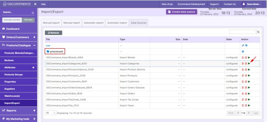Click the Last page button
The image size is (267, 122).
tap(256, 113)
